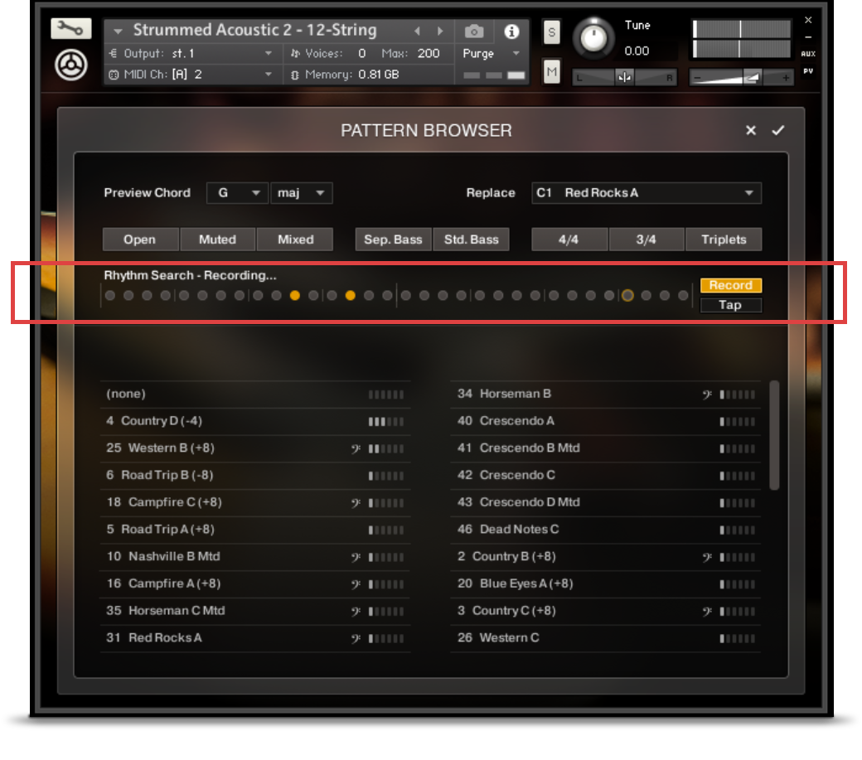Filter by Sep. Bass
Image resolution: width=862 pixels, height=760 pixels.
point(393,240)
